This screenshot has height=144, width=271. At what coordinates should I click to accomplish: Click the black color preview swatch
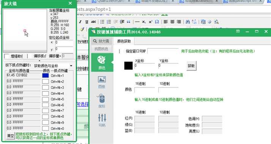click(x=128, y=66)
